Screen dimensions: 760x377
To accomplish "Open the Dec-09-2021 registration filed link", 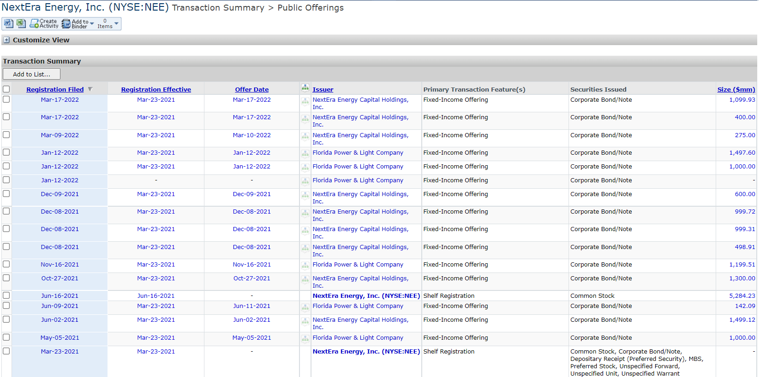I will click(60, 194).
